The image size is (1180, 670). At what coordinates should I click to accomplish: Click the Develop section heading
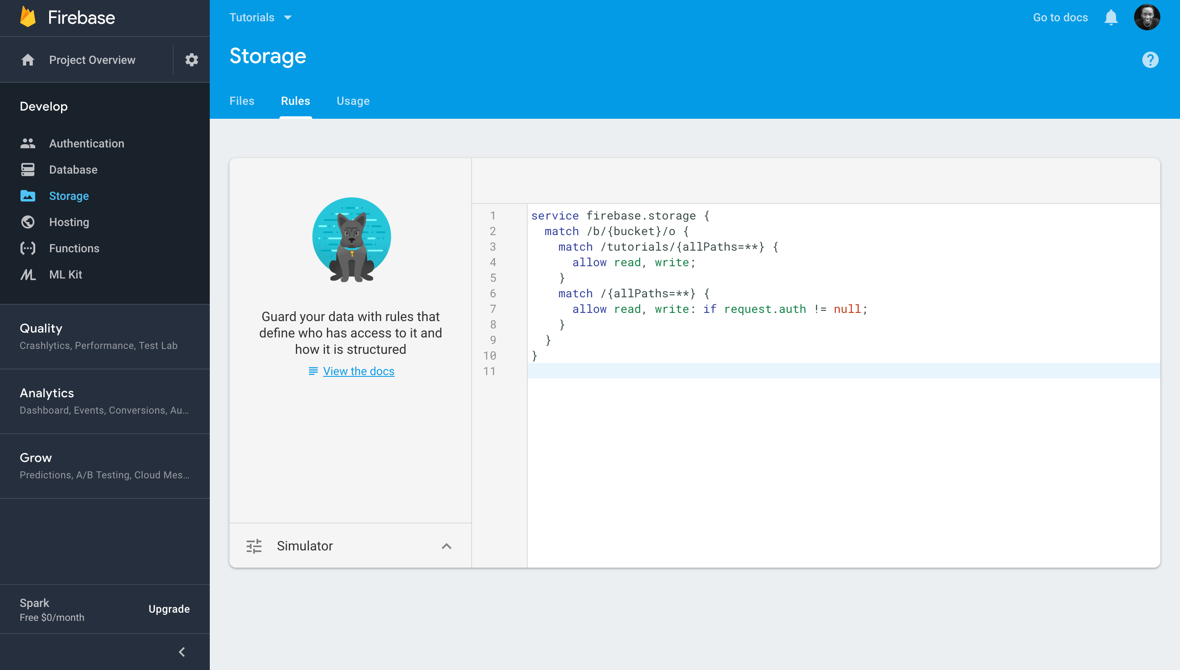(x=44, y=106)
